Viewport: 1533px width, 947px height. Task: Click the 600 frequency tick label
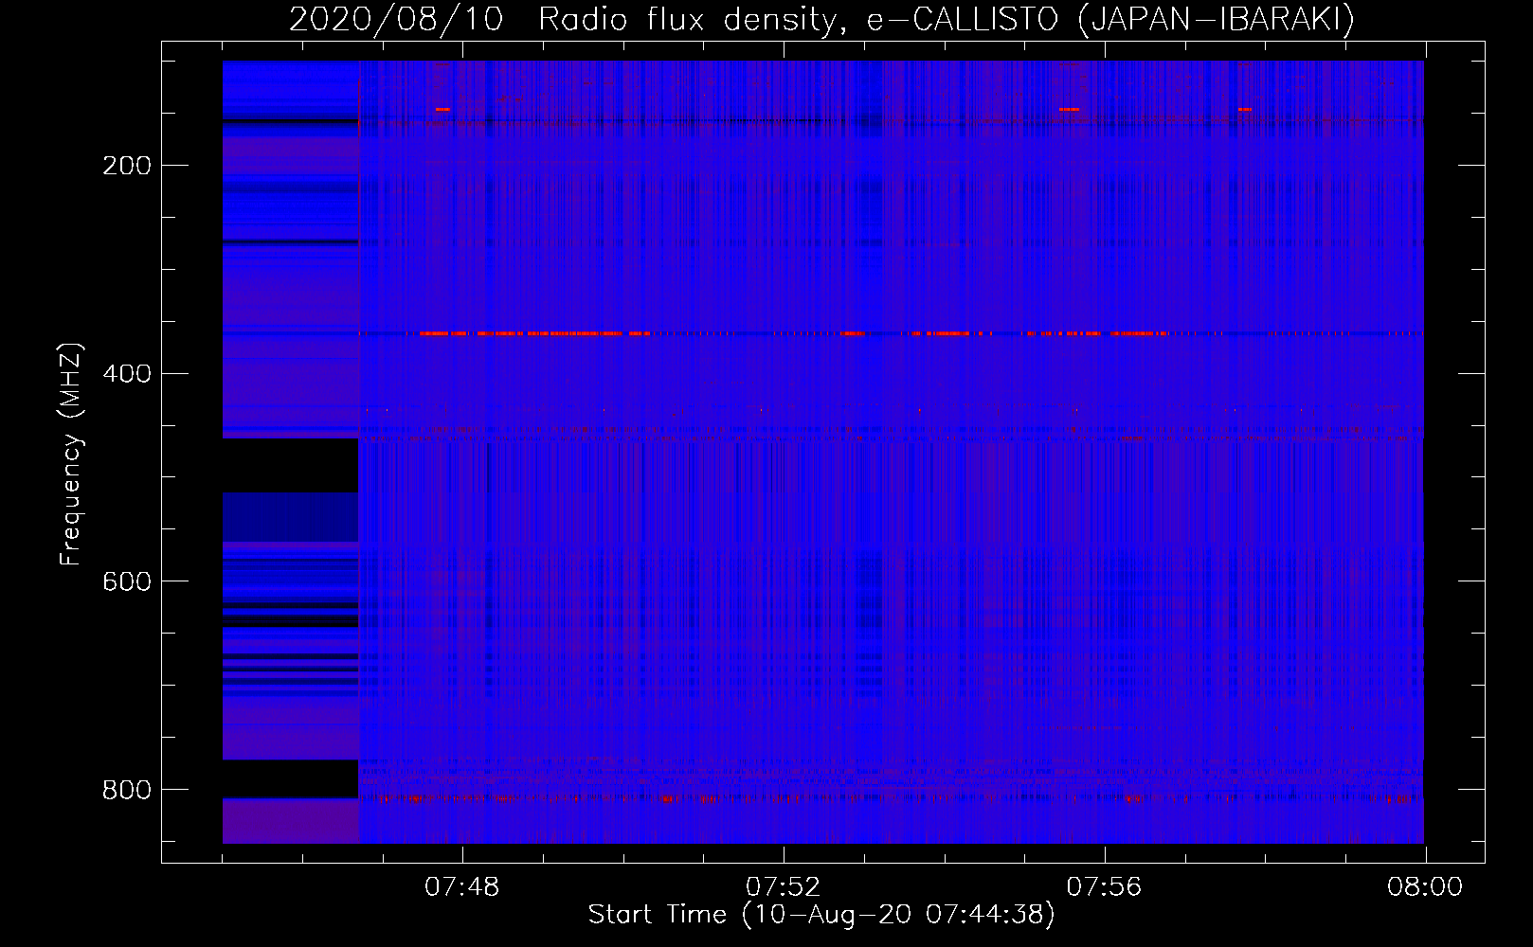point(127,581)
